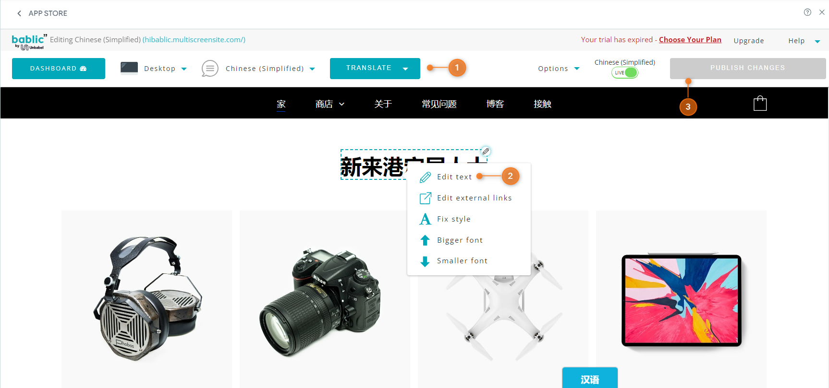Screen dimensions: 829x388
Task: Open the Choose Your Plan link
Action: pyautogui.click(x=690, y=40)
